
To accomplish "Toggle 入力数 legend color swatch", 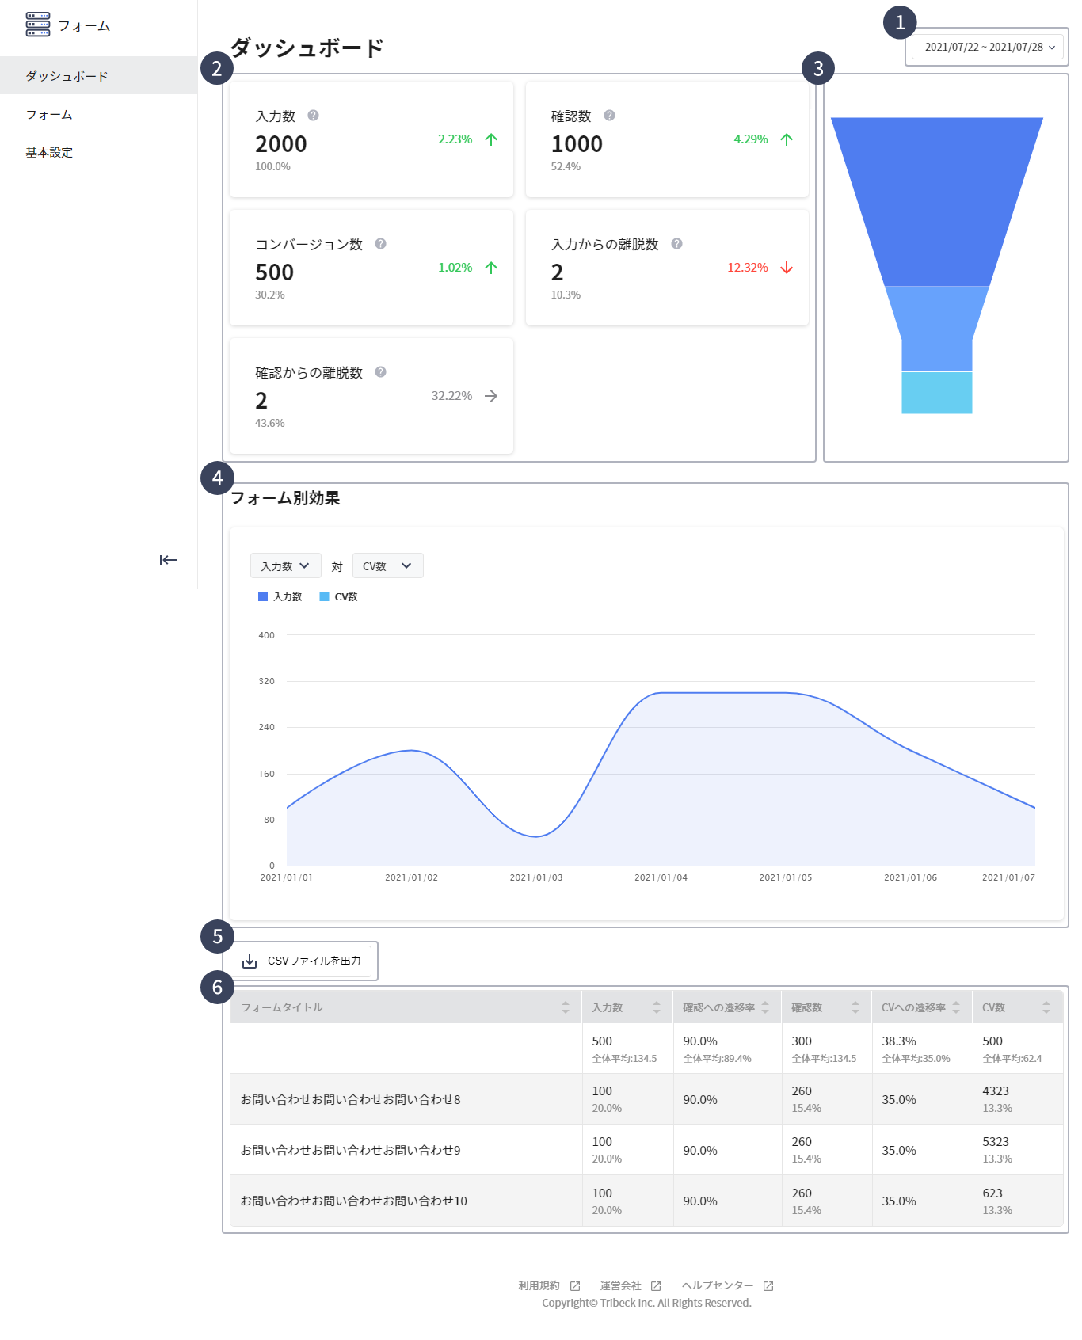I will (x=263, y=596).
